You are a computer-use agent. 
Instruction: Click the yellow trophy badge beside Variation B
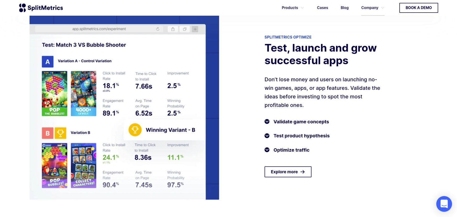[60, 133]
